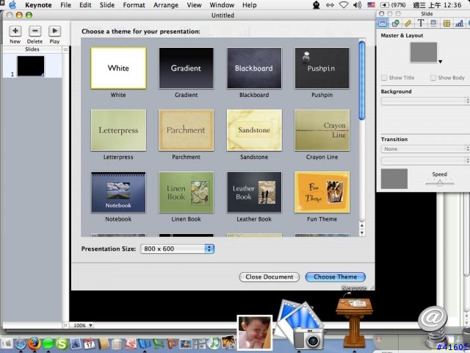Select the Pushpin theme thumbnail

click(322, 68)
